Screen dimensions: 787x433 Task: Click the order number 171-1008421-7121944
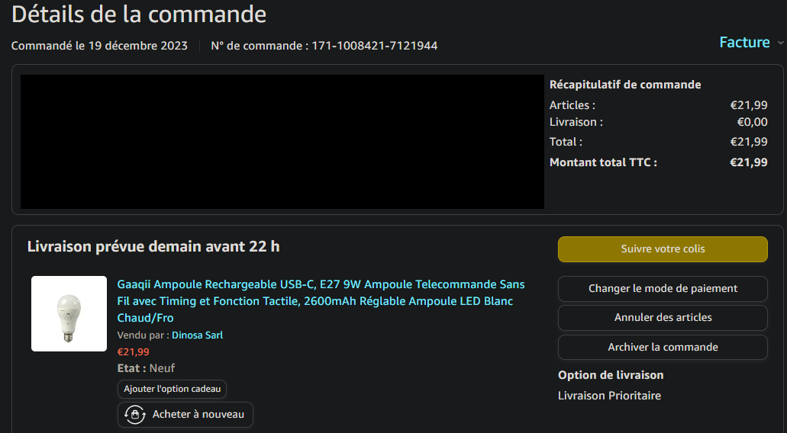click(x=374, y=46)
